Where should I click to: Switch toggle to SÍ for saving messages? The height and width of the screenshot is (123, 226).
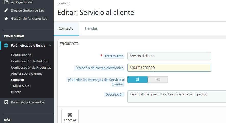point(137,80)
